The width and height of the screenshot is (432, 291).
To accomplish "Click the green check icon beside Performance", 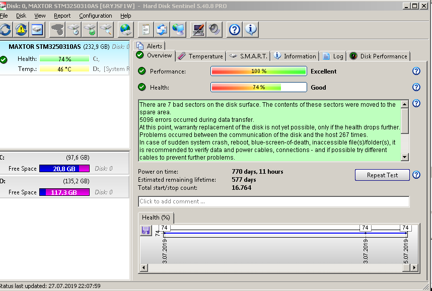I will [142, 71].
